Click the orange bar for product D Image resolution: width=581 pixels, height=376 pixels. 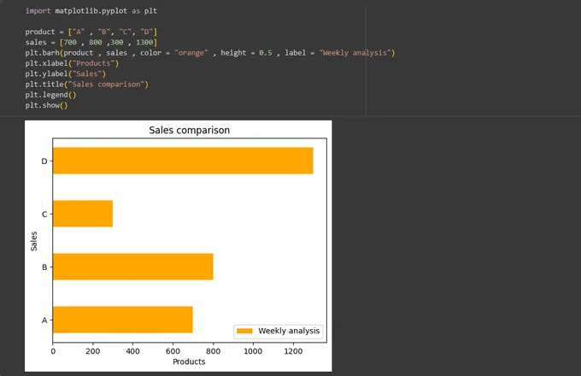(183, 161)
